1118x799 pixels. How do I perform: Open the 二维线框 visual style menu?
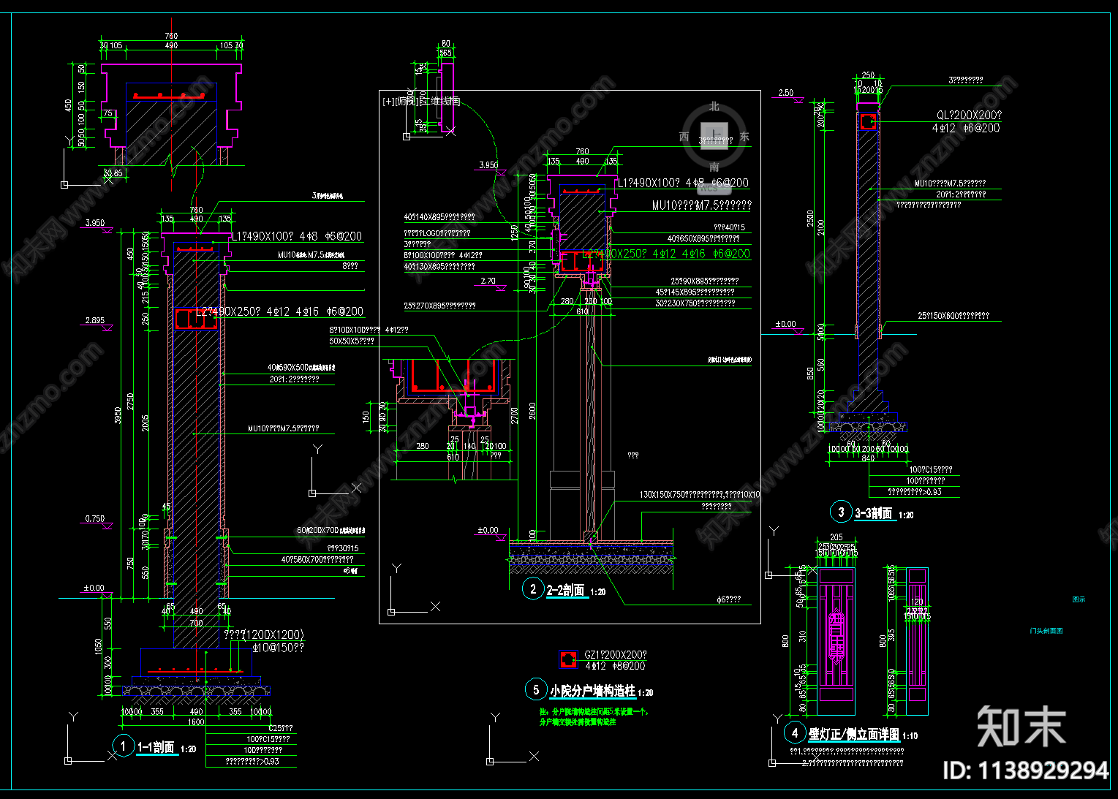point(438,102)
